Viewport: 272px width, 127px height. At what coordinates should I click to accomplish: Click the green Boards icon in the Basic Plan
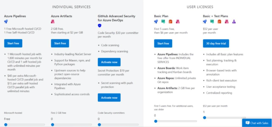163,22
